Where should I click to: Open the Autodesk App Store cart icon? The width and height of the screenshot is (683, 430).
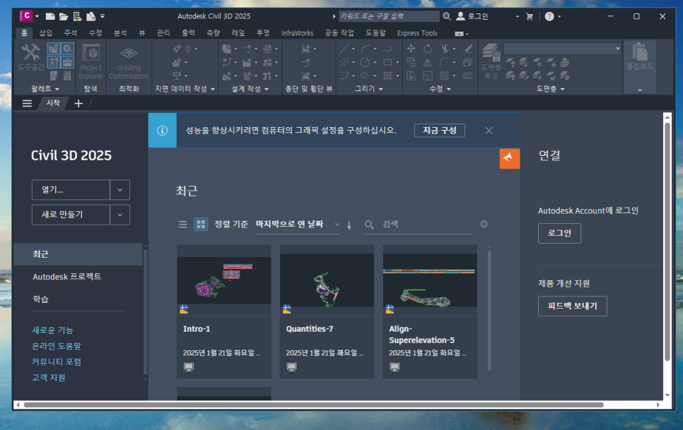tap(530, 16)
